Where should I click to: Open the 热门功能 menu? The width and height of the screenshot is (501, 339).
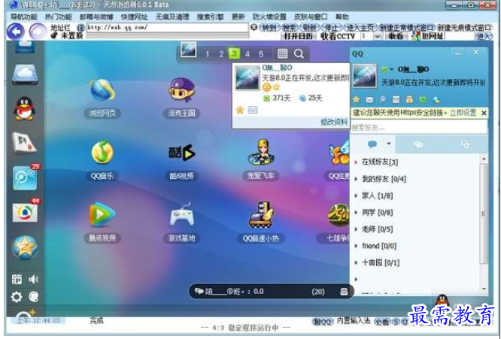point(58,17)
